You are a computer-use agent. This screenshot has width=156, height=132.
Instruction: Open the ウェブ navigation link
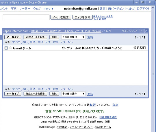(x=37, y=9)
